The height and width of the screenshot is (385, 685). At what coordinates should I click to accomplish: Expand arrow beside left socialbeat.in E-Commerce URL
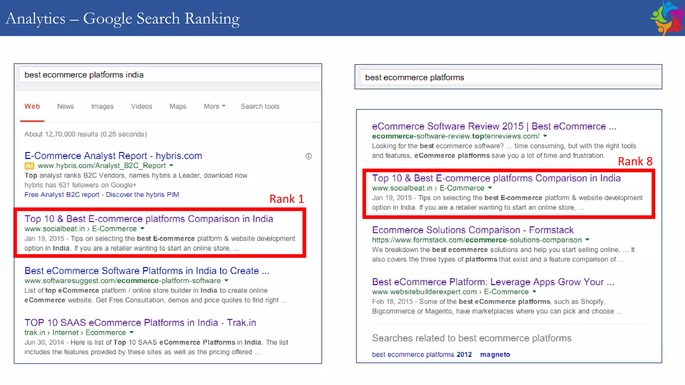142,229
